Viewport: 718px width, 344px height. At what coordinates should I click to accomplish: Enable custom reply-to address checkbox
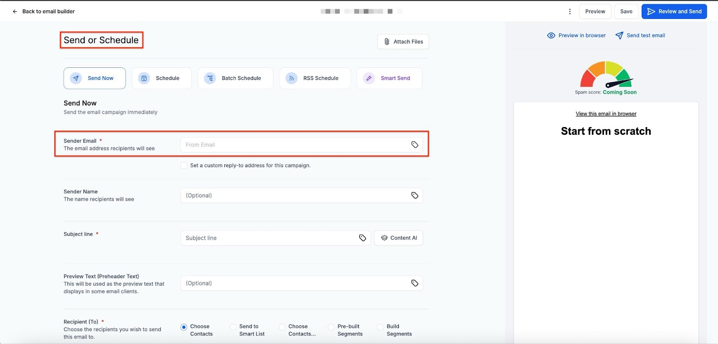pos(184,166)
